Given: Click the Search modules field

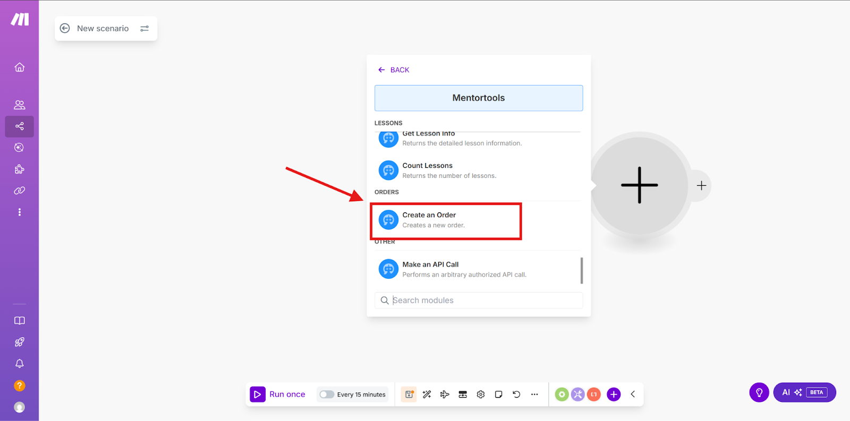Looking at the screenshot, I should (479, 300).
